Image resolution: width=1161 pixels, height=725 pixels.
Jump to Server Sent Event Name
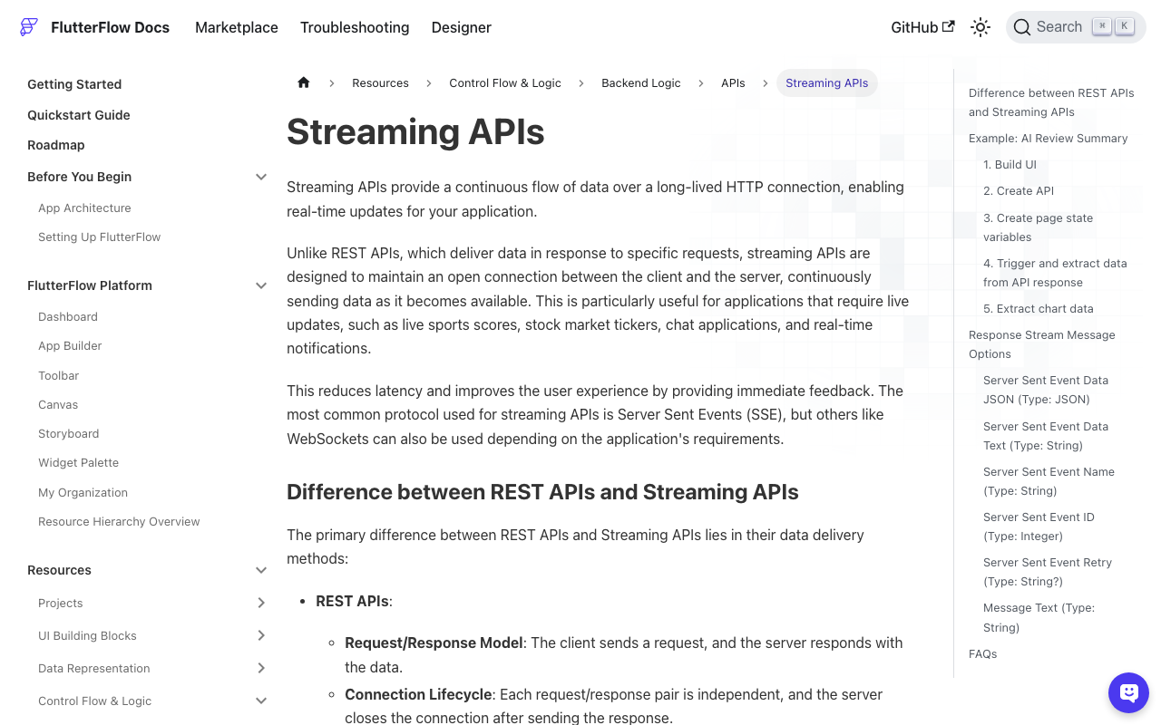1049,481
